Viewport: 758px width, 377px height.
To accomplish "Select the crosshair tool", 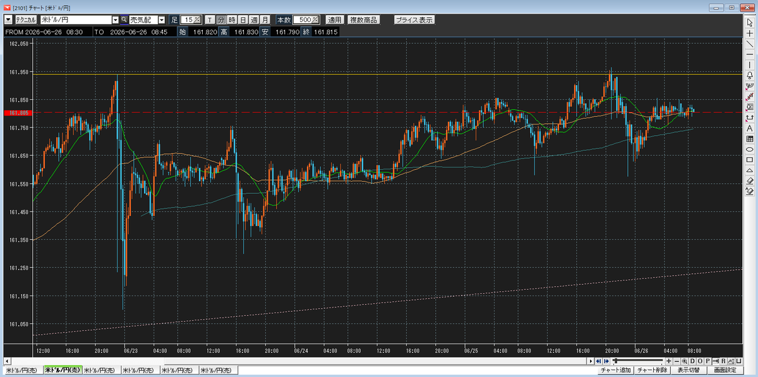I will click(750, 33).
